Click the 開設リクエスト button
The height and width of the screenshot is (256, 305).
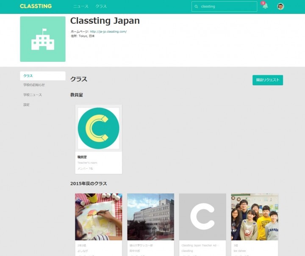(268, 80)
